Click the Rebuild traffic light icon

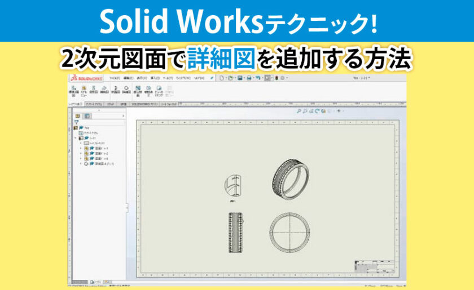point(276,78)
